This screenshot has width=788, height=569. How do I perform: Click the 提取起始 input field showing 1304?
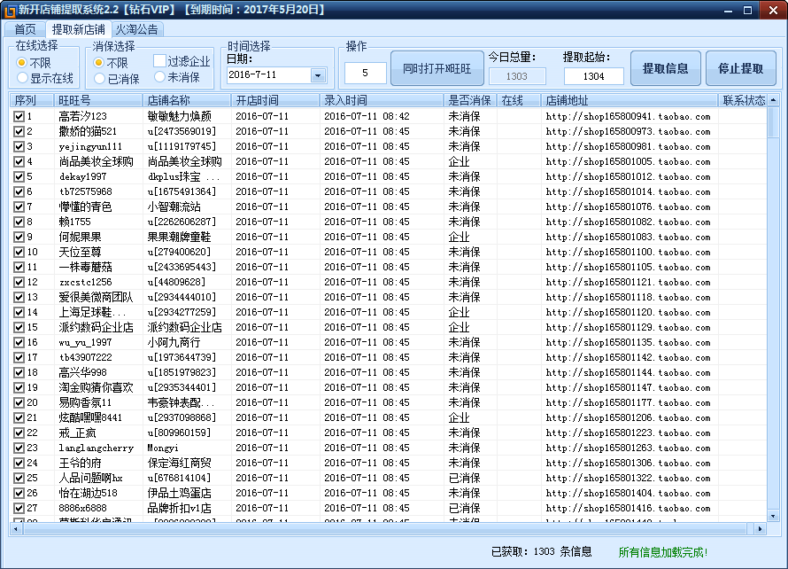tap(593, 76)
